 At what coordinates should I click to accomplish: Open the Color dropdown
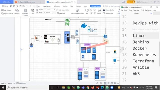point(87,11)
